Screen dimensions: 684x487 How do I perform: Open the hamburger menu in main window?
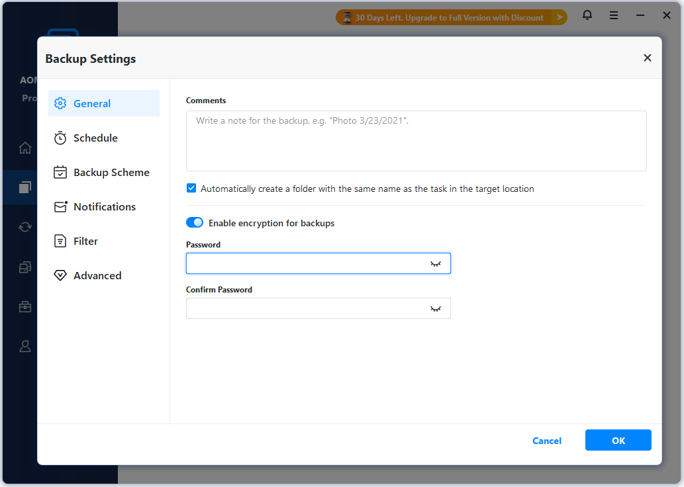[614, 16]
